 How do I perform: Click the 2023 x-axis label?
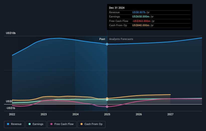click(44, 114)
